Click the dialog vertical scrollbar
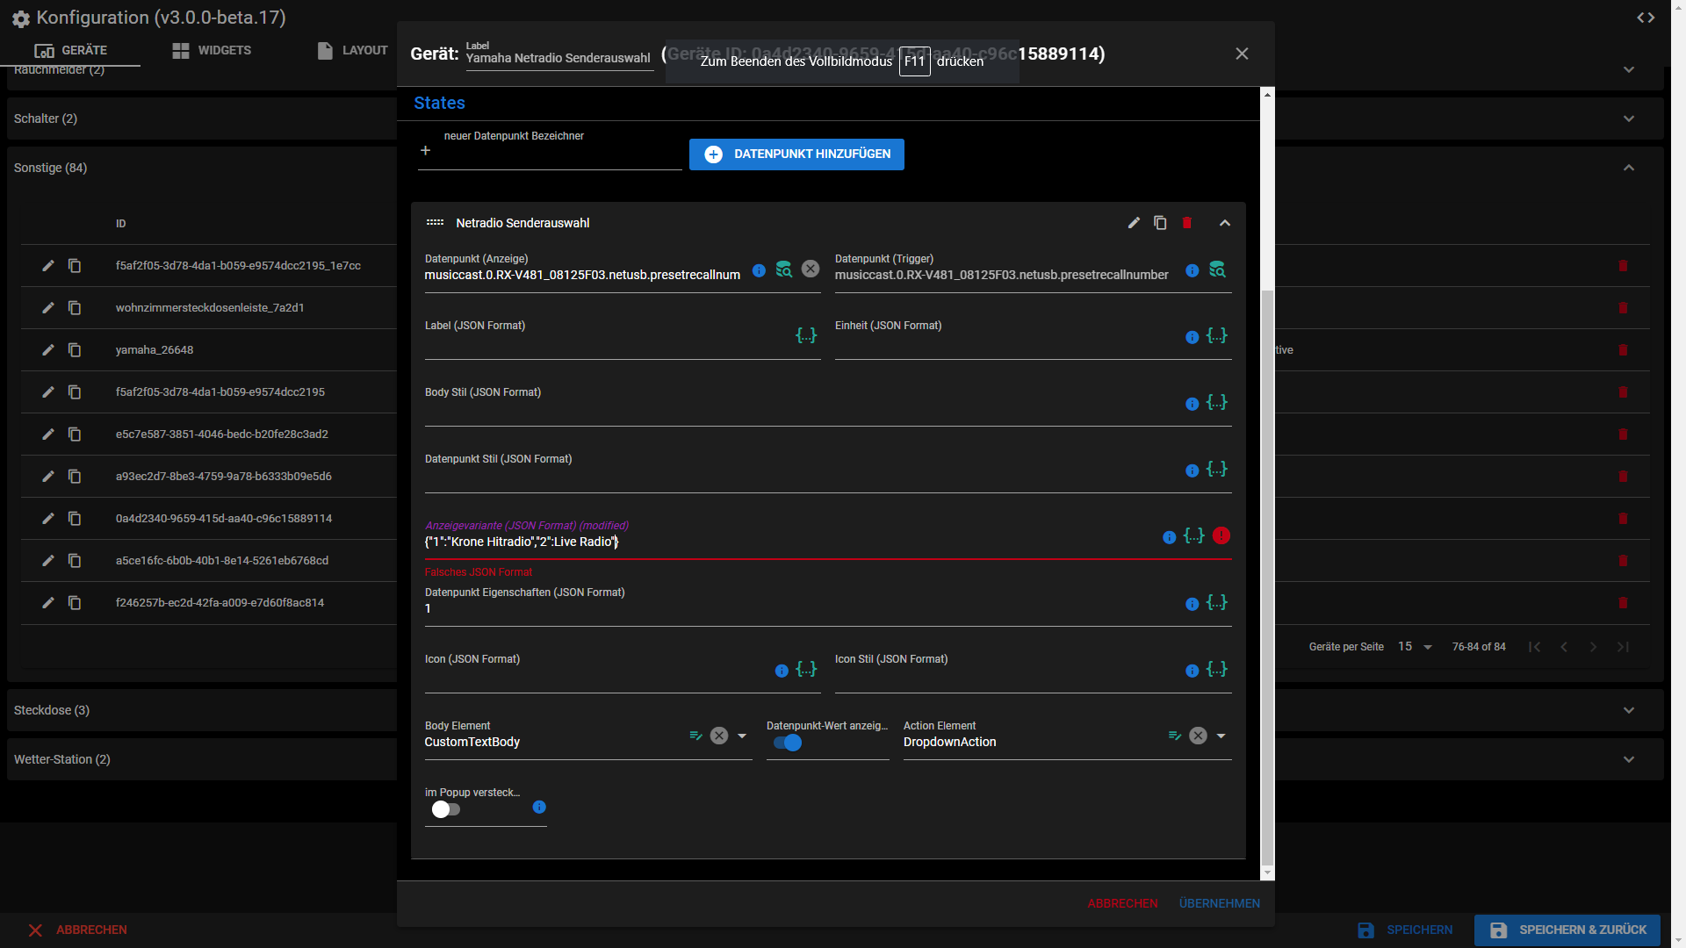 1266,576
